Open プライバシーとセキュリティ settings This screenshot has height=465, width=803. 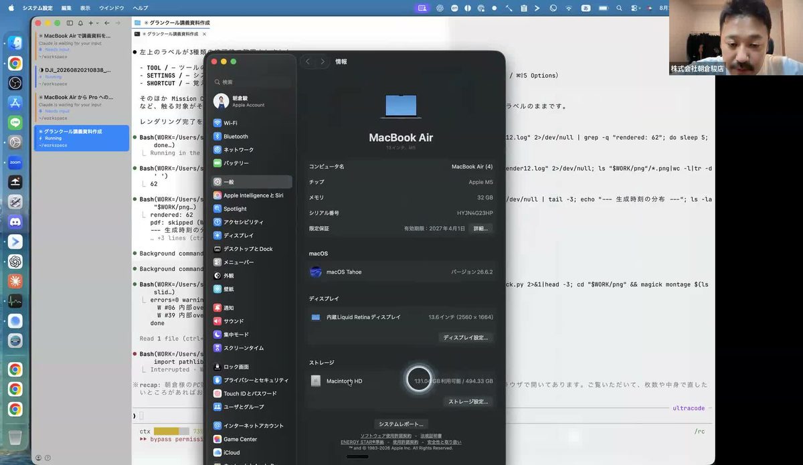point(252,380)
